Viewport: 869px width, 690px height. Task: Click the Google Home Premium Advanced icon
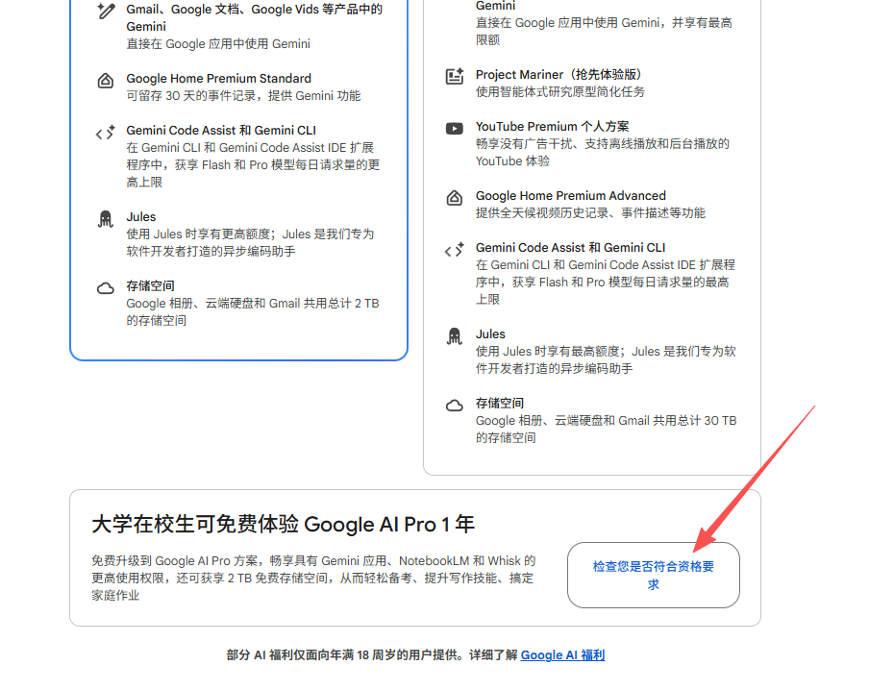(455, 198)
